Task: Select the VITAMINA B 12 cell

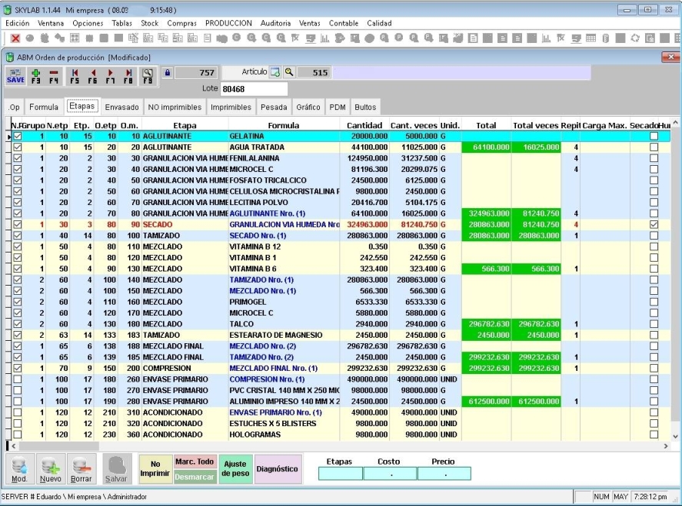Action: [284, 246]
